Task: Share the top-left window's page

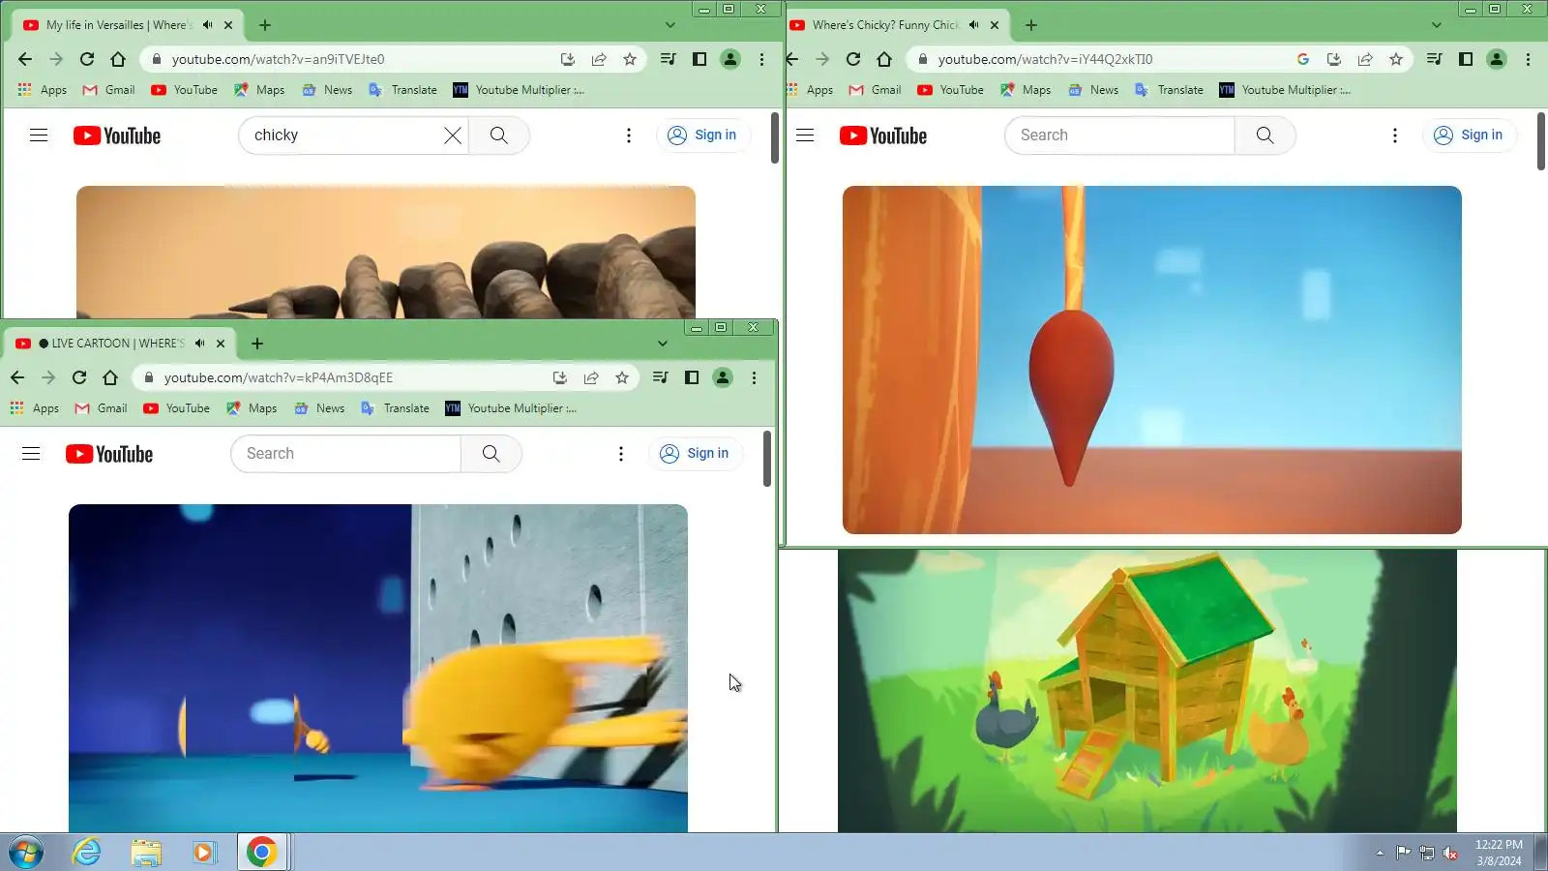Action: coord(599,59)
